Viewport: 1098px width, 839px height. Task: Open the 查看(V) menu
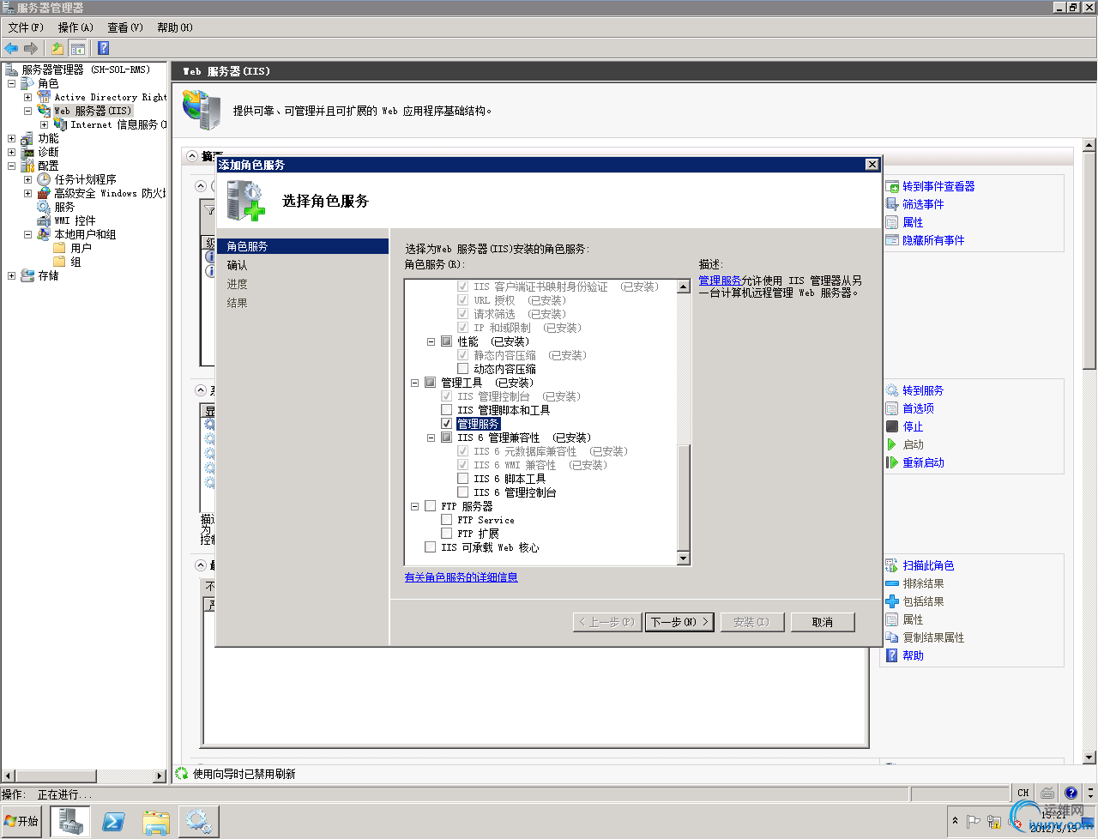click(125, 27)
